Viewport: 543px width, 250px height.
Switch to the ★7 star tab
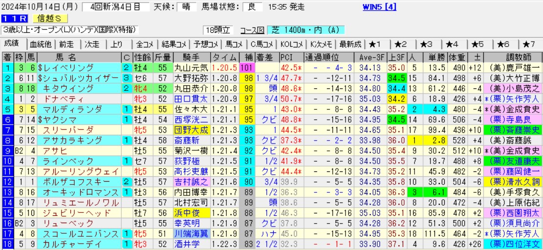click(x=529, y=44)
